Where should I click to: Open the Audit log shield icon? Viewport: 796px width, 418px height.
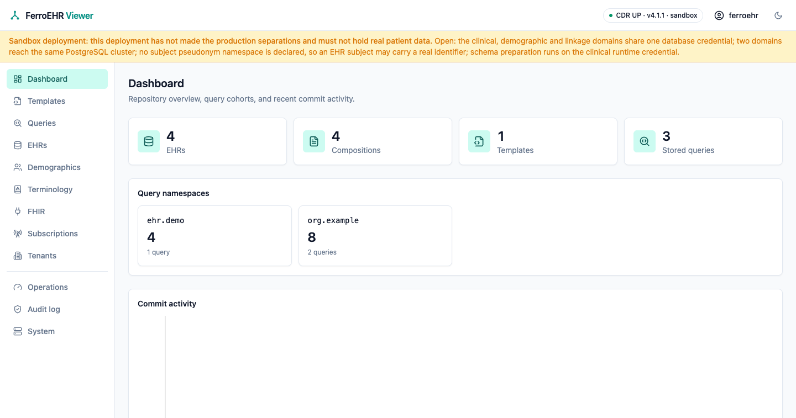(x=18, y=309)
